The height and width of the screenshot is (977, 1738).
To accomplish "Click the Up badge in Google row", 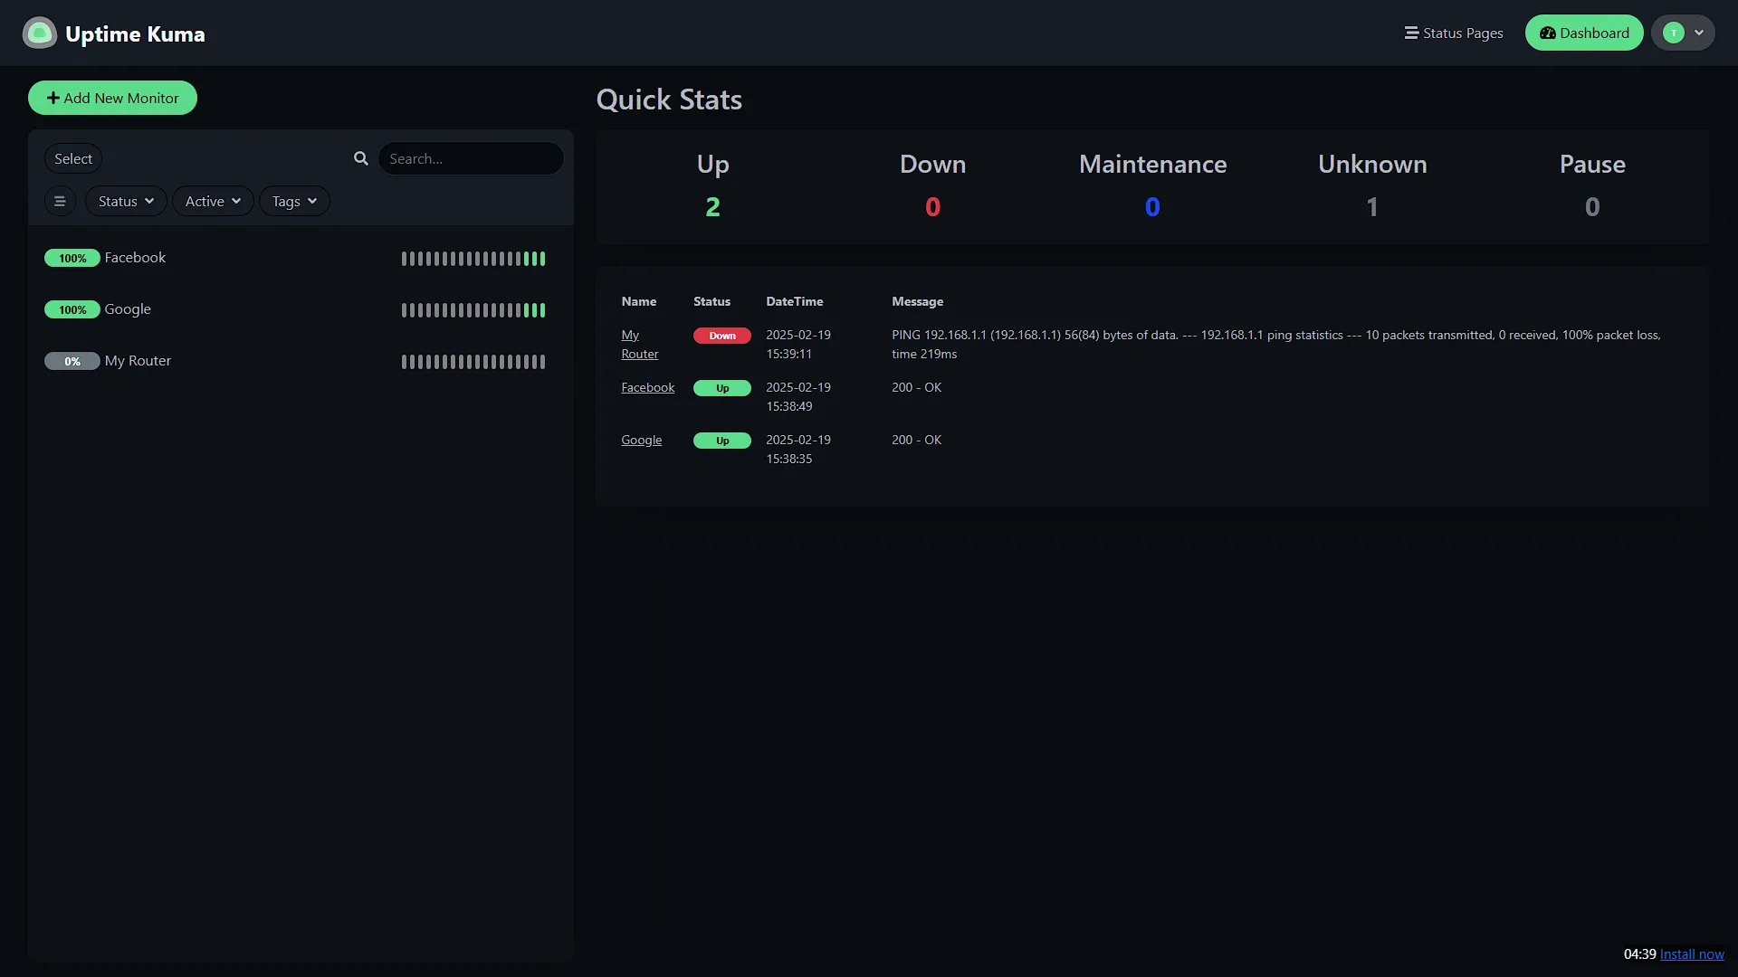I will coord(722,441).
